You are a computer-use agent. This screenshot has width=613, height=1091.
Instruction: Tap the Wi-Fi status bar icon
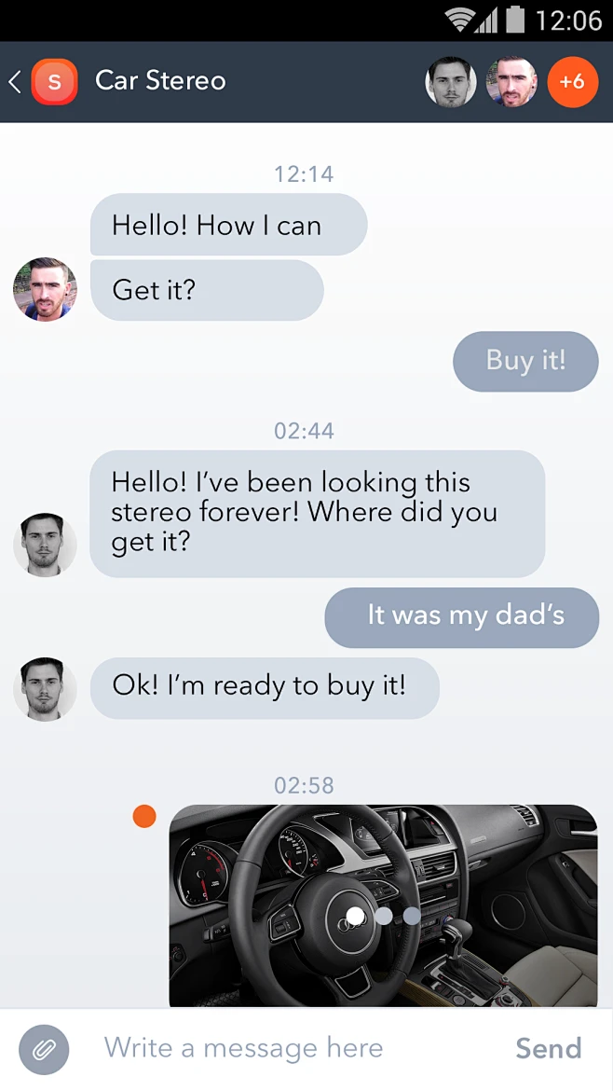(459, 20)
